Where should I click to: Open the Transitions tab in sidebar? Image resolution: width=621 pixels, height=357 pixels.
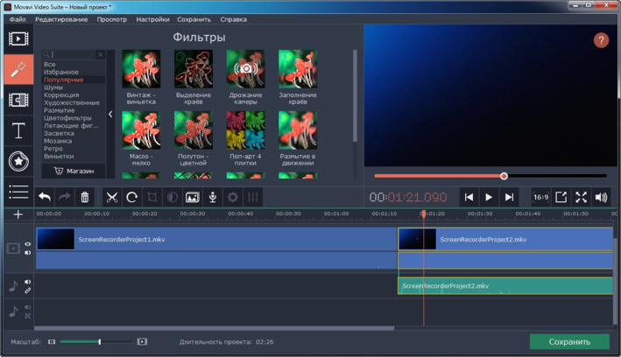click(18, 100)
